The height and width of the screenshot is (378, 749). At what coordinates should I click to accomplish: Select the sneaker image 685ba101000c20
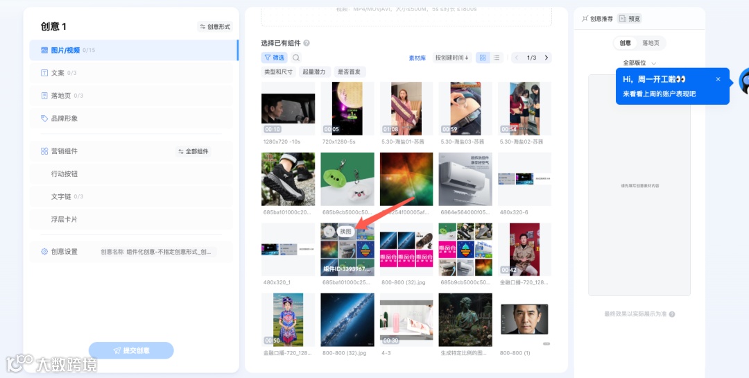pos(288,179)
